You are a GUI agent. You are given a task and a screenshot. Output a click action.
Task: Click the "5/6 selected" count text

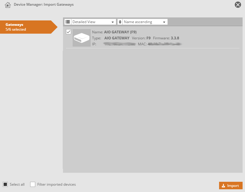tap(16, 29)
